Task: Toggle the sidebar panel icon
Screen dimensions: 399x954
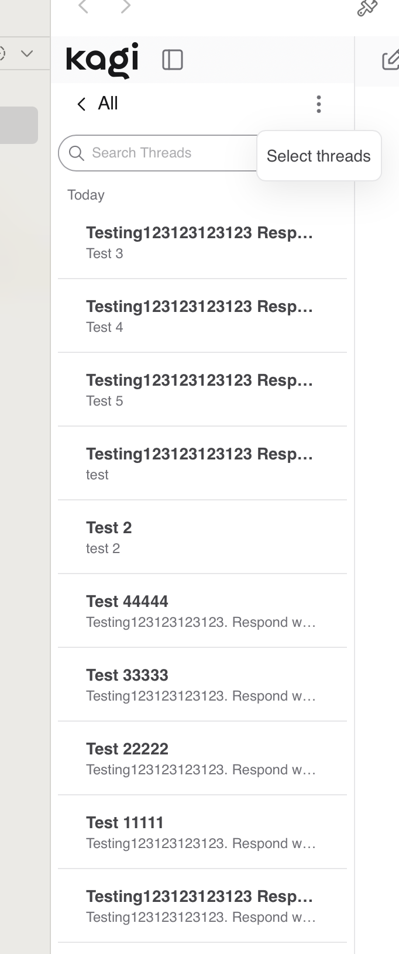Action: (173, 60)
